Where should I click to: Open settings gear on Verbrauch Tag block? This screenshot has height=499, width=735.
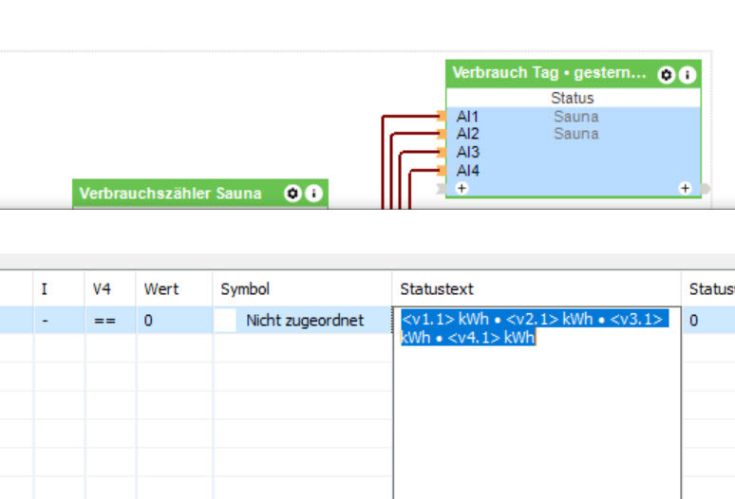point(666,74)
